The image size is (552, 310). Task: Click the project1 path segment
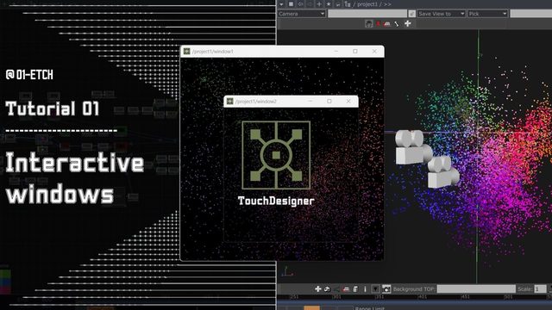(x=367, y=4)
